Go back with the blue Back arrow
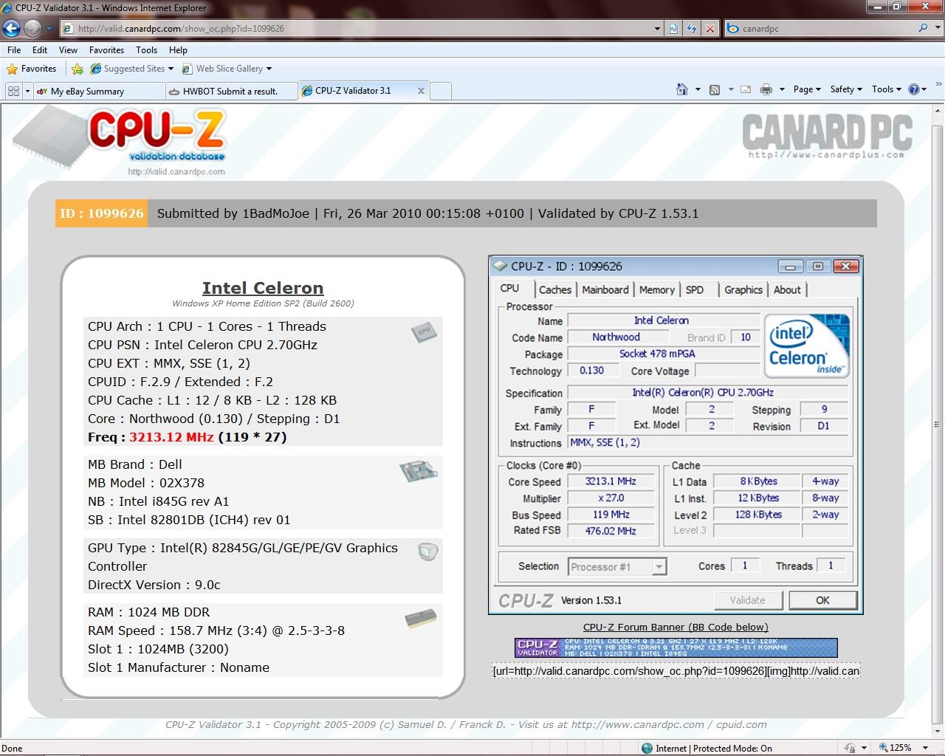This screenshot has width=945, height=756. coord(11,29)
